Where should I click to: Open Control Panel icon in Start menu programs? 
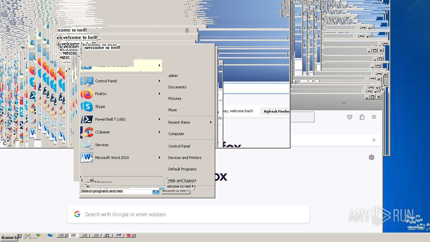click(87, 81)
